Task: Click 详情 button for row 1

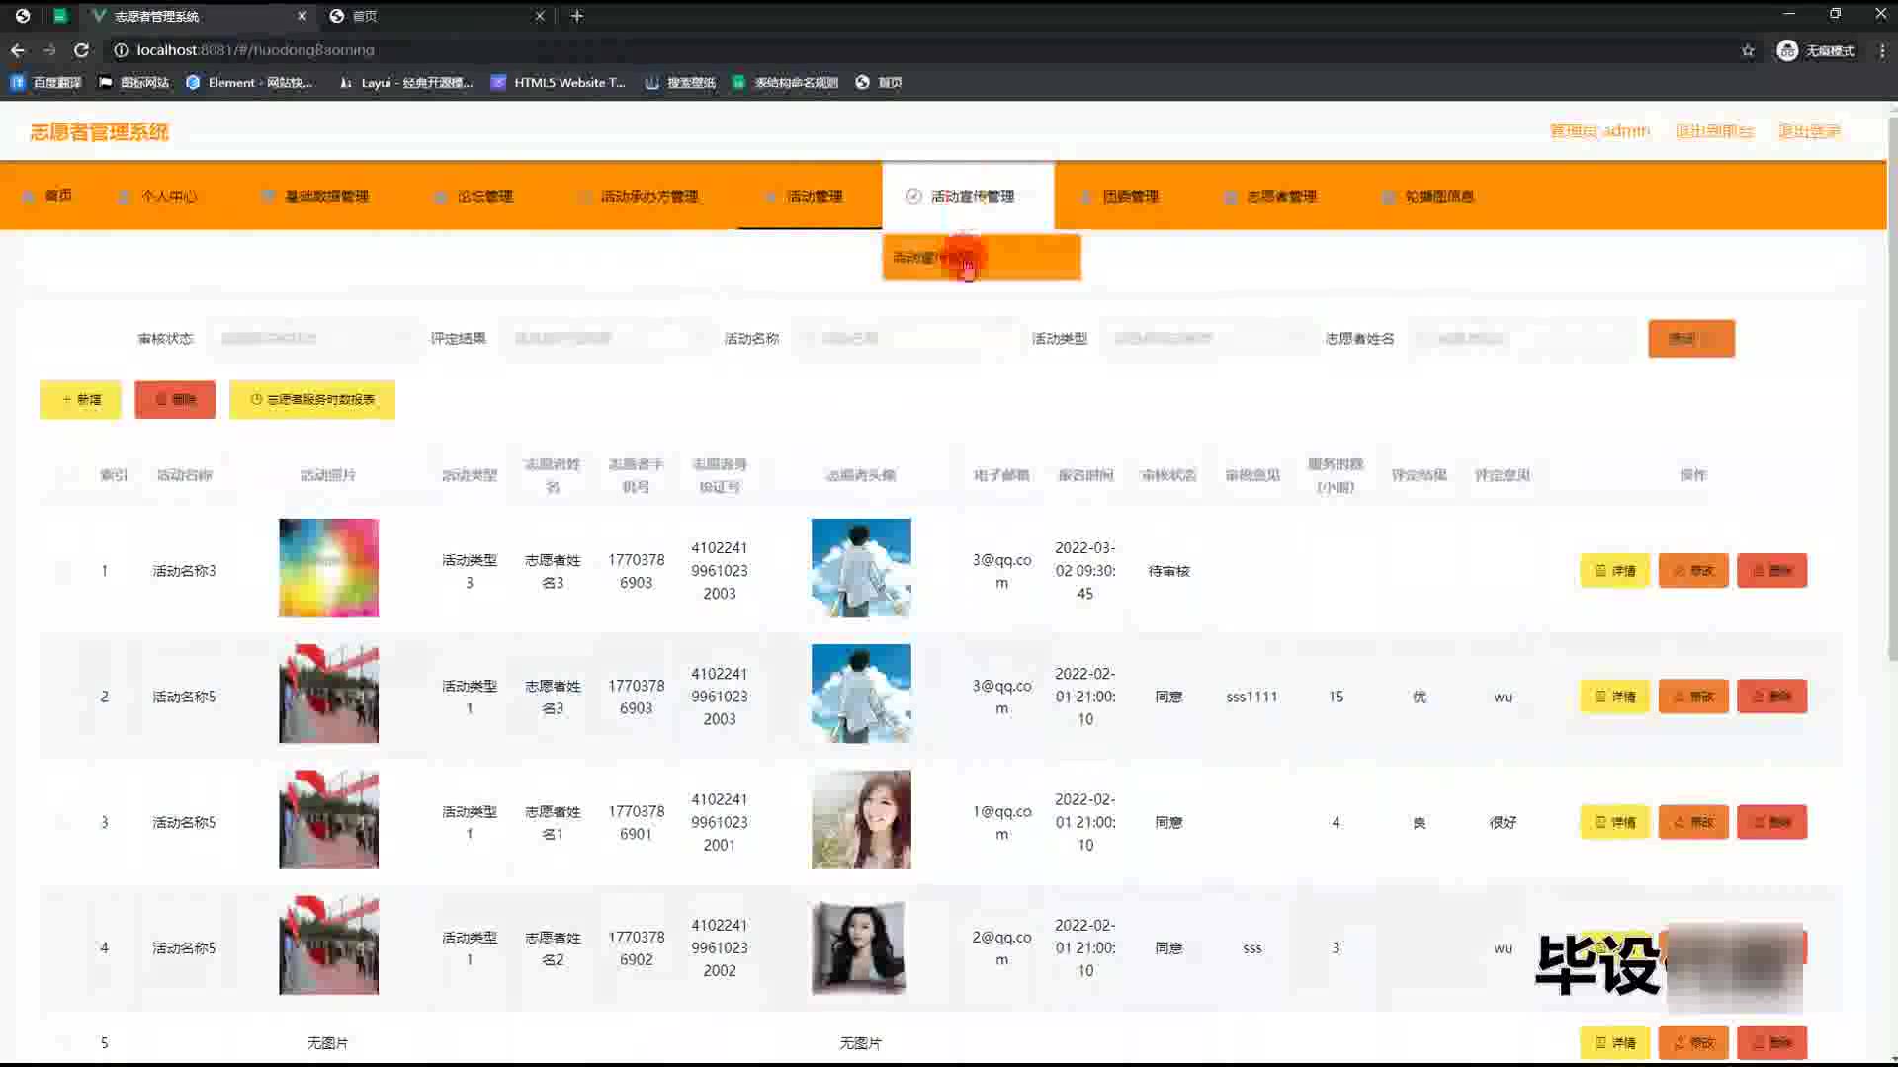Action: [1614, 571]
